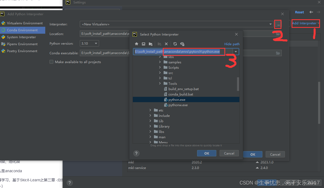Open the Add Interpreter dropdown

point(306,23)
